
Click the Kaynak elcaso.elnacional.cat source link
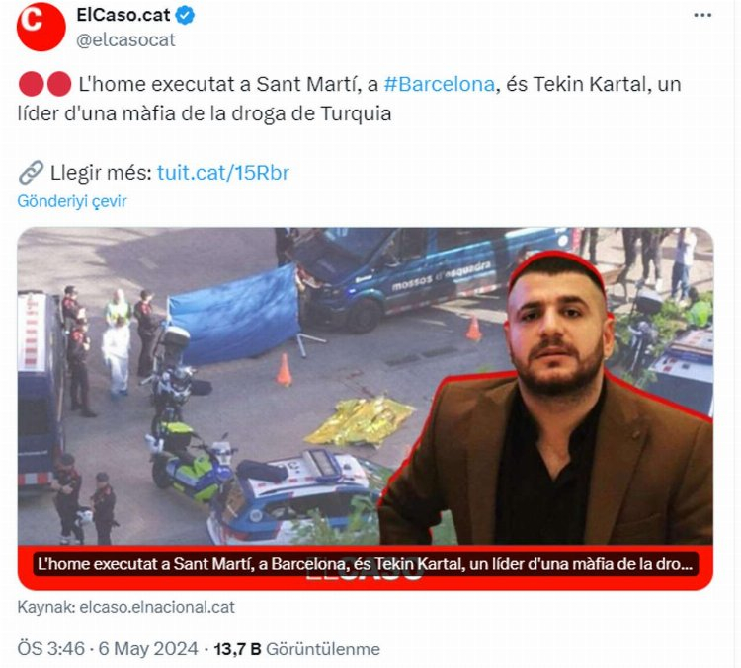click(x=125, y=607)
